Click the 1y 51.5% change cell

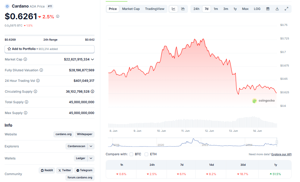coord(276,174)
